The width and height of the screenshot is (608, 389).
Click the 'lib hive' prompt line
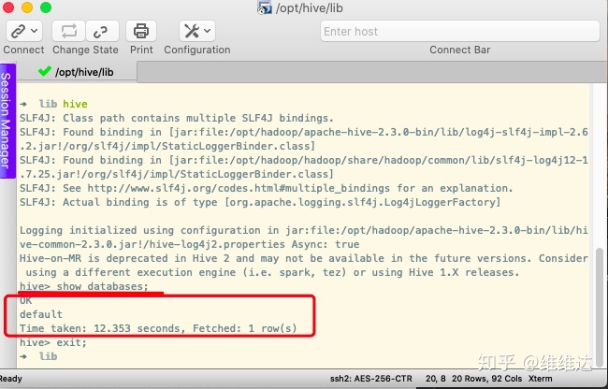pyautogui.click(x=53, y=104)
